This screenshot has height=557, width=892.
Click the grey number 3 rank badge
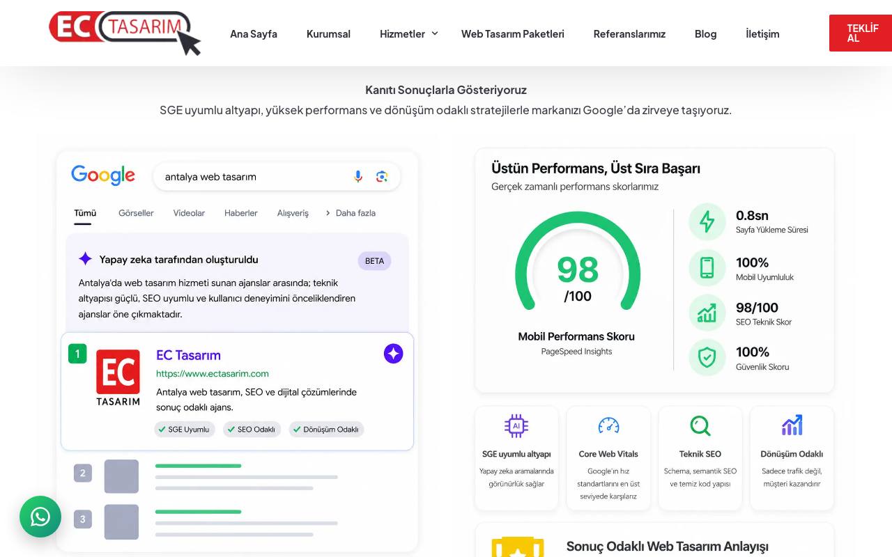[83, 519]
